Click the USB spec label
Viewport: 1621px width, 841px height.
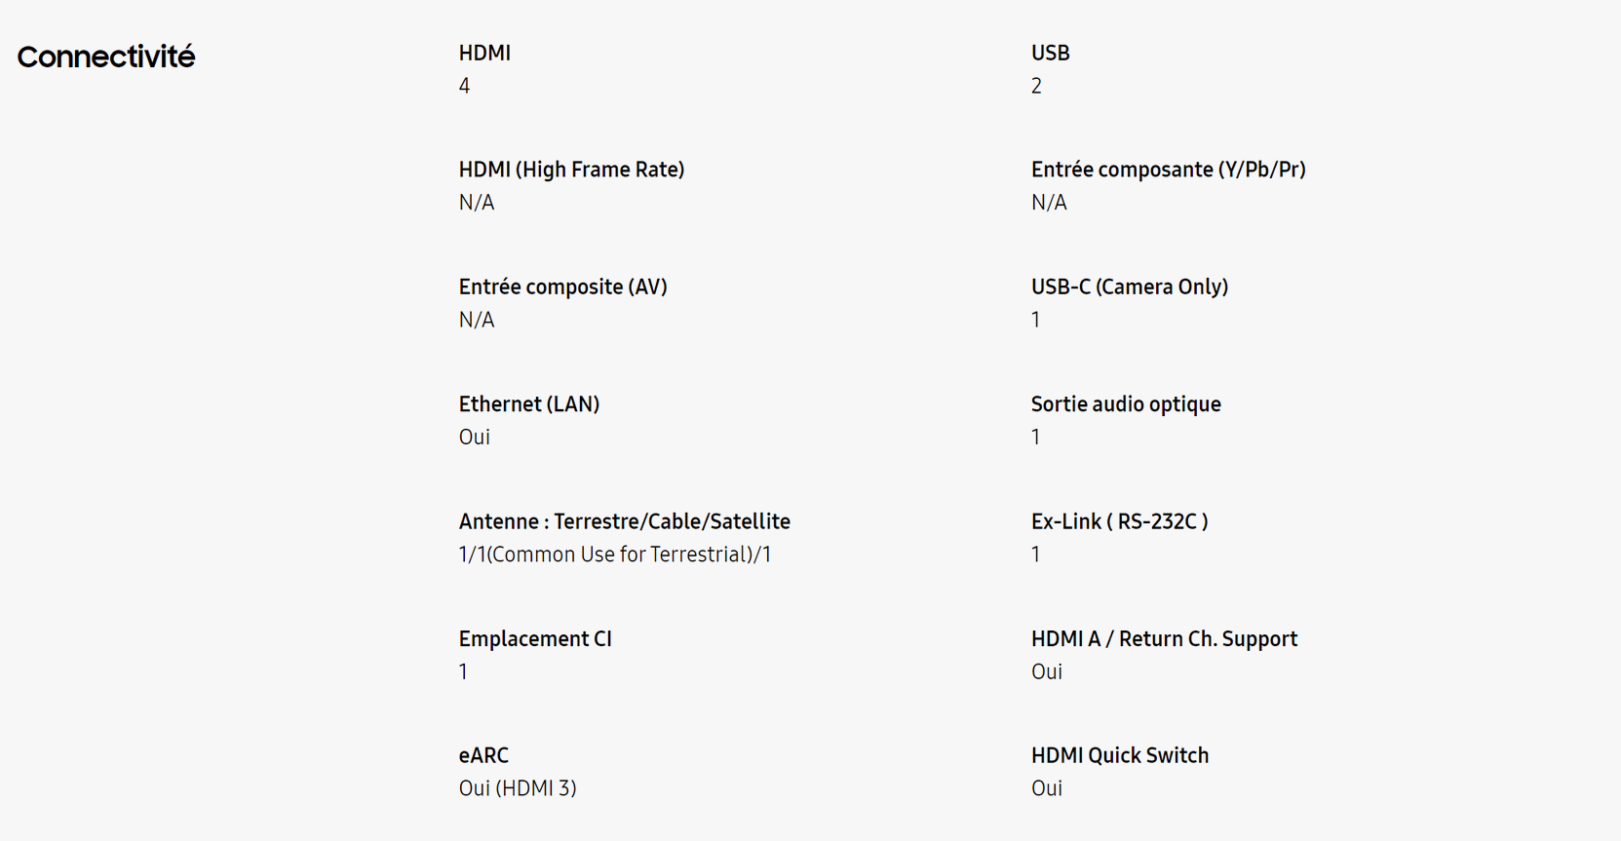[1051, 53]
